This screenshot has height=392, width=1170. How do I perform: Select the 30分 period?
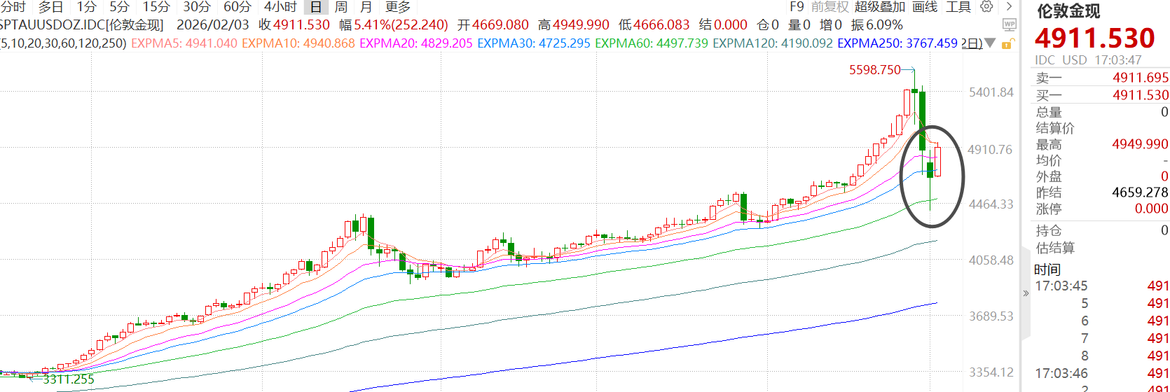pyautogui.click(x=197, y=7)
